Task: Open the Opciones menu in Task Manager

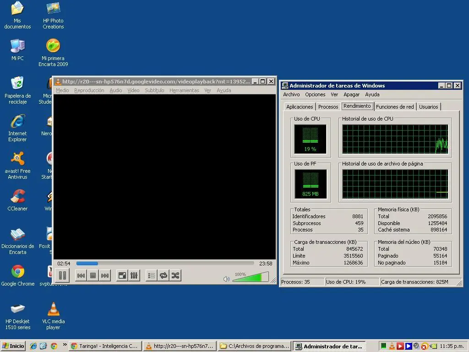Action: tap(315, 94)
